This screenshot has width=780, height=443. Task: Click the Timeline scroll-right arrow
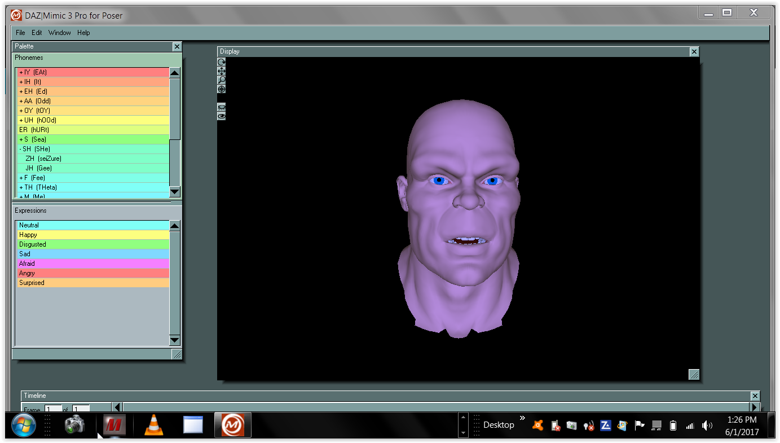pyautogui.click(x=755, y=407)
